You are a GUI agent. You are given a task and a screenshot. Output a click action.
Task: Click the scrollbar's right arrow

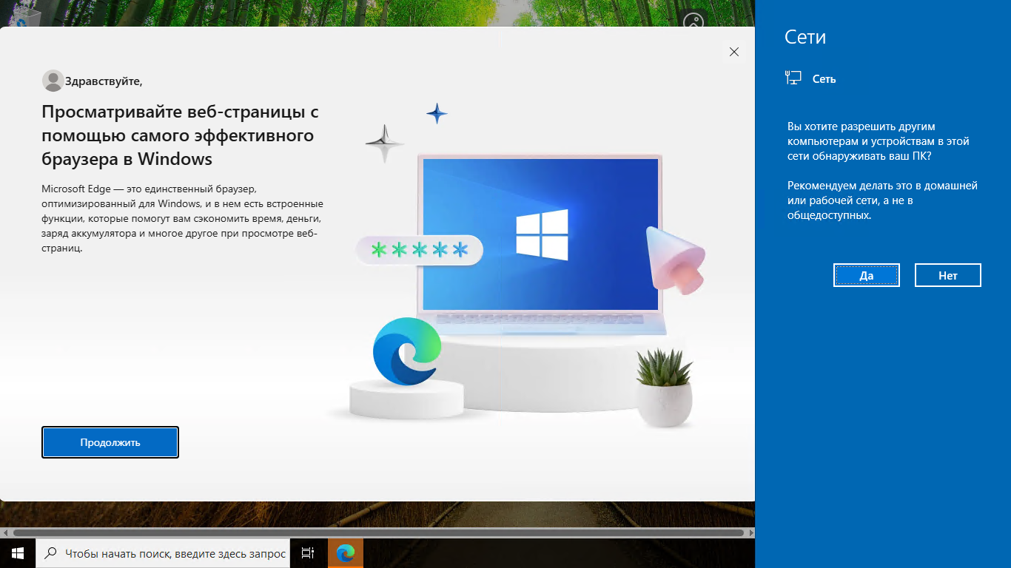(x=750, y=532)
